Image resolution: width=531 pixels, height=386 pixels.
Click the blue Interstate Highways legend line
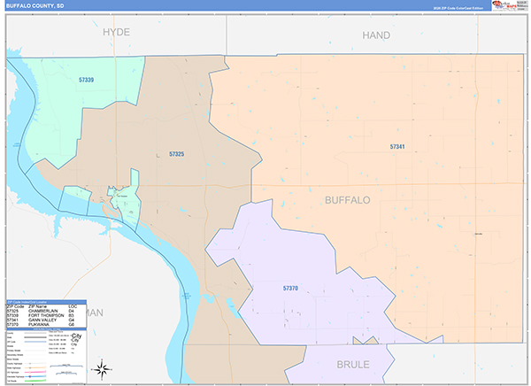pyautogui.click(x=35, y=376)
